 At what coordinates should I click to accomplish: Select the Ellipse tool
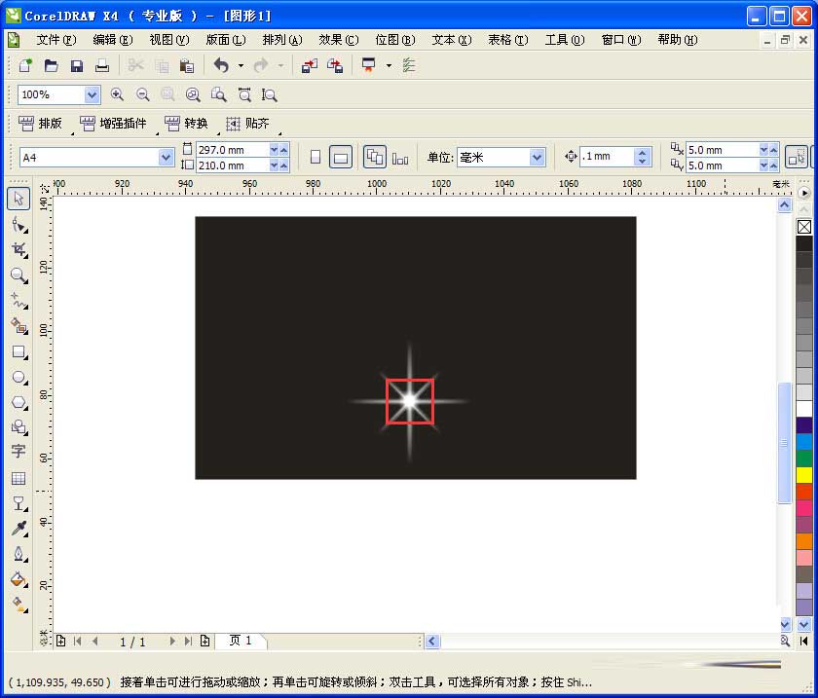[x=18, y=378]
